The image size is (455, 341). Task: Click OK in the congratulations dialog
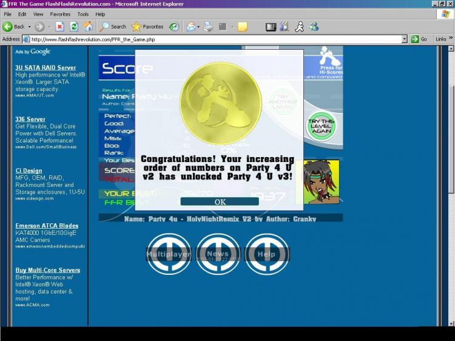tap(220, 201)
